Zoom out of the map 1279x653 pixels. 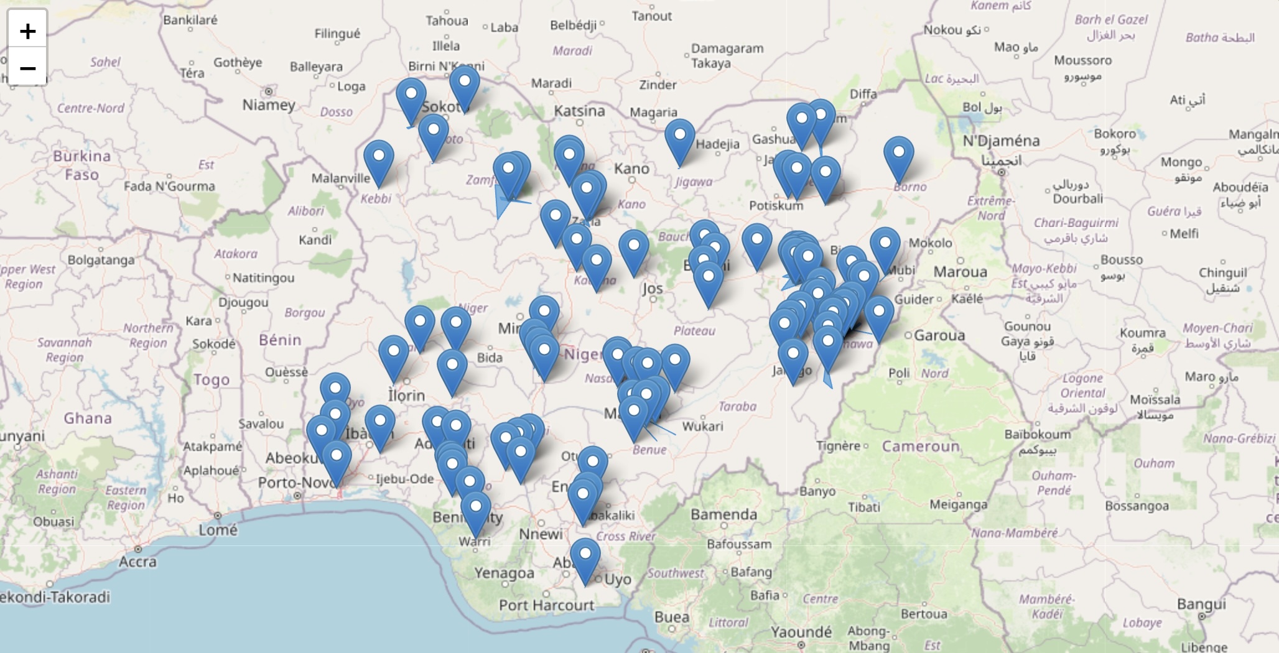(27, 67)
